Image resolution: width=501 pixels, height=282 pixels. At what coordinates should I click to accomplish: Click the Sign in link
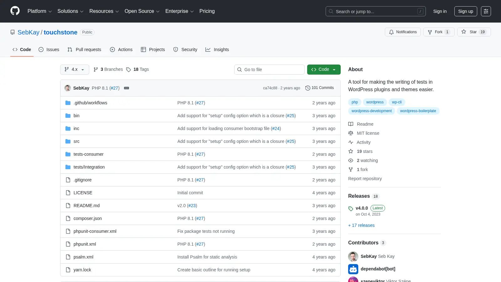[440, 11]
